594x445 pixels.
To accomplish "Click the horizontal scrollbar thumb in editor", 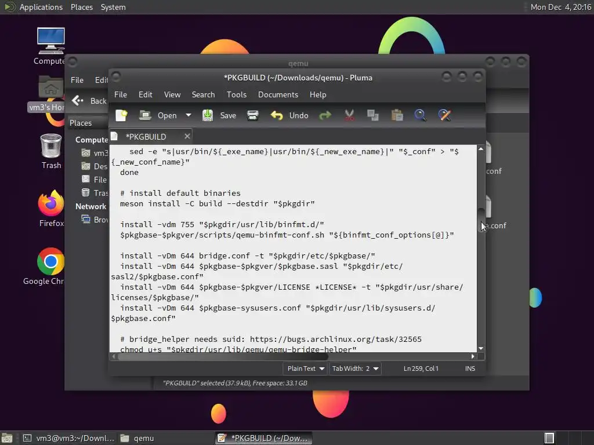I will (223, 356).
